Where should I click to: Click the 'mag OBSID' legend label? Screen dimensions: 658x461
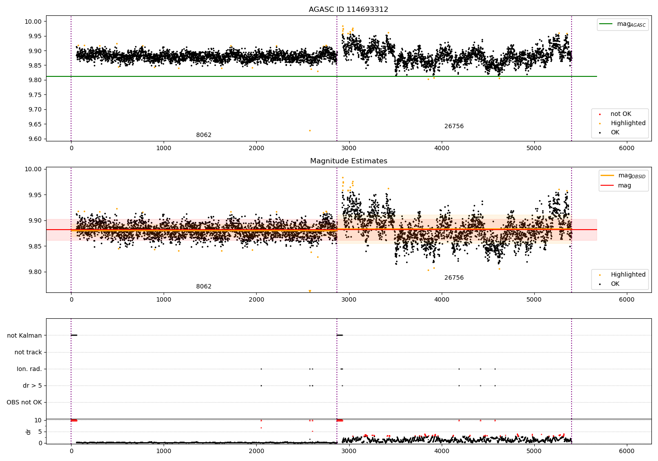point(632,176)
